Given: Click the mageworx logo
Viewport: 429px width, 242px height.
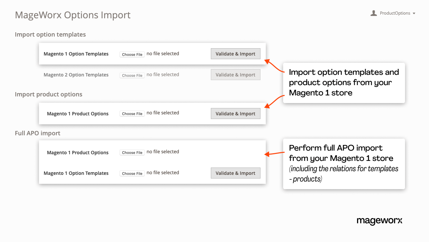Looking at the screenshot, I should 379,221.
